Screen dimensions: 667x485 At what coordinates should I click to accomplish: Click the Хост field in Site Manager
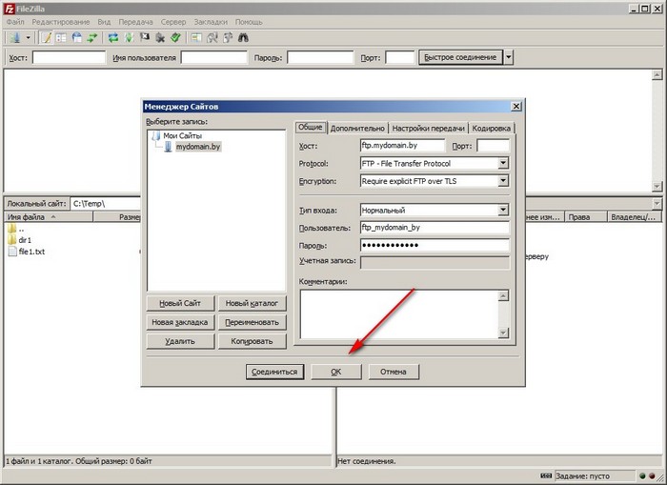pyautogui.click(x=402, y=146)
